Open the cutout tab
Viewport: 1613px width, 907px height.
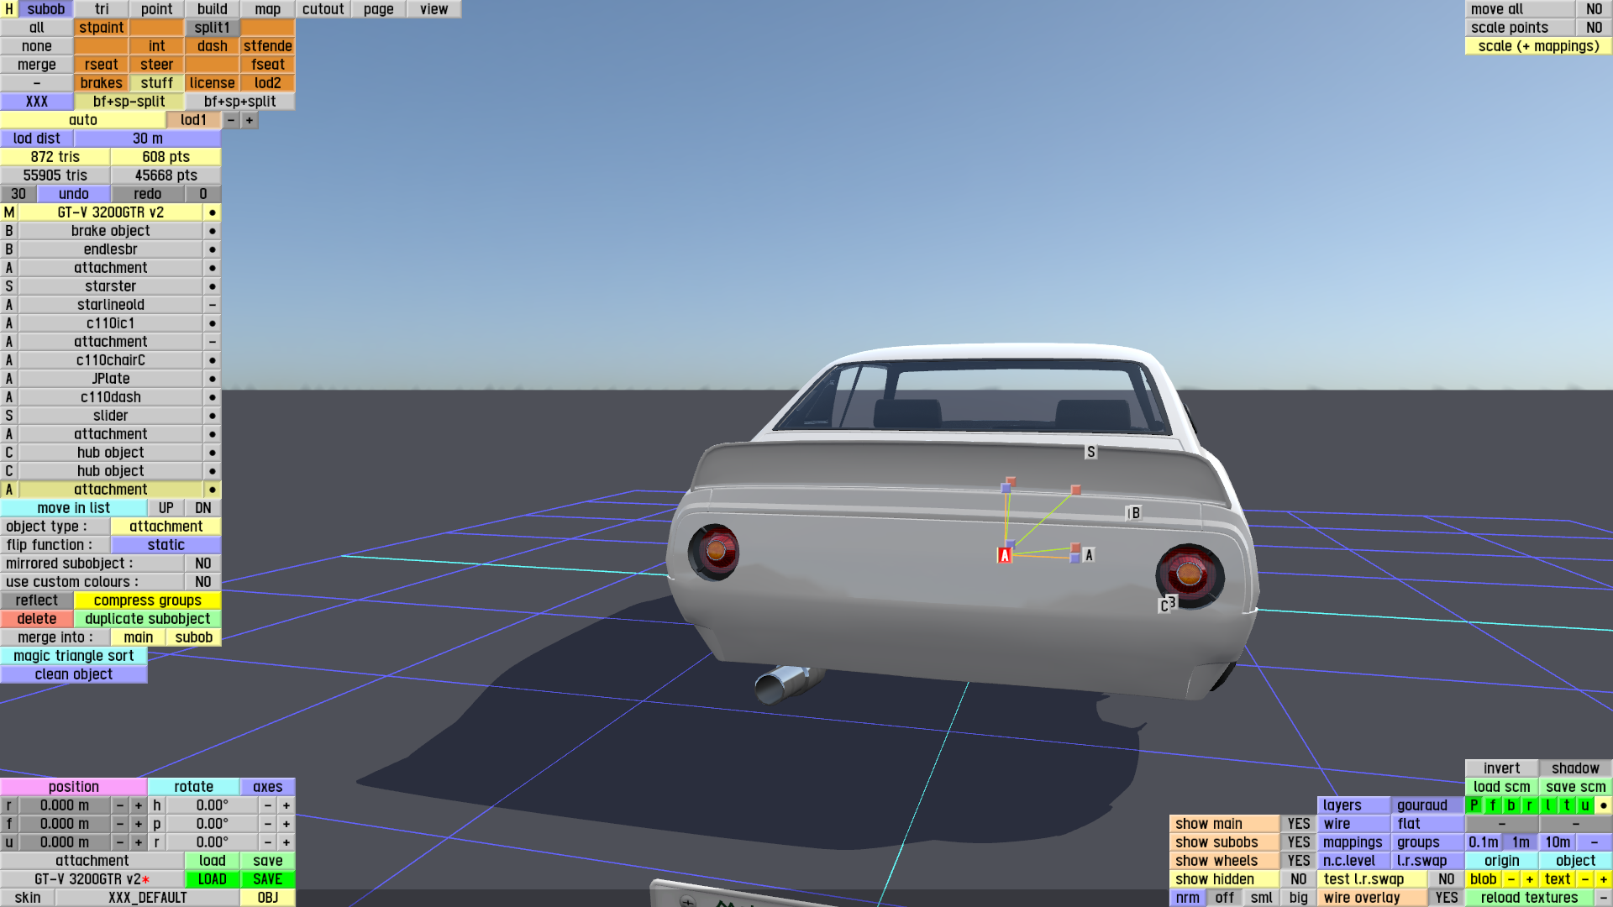pos(323,9)
